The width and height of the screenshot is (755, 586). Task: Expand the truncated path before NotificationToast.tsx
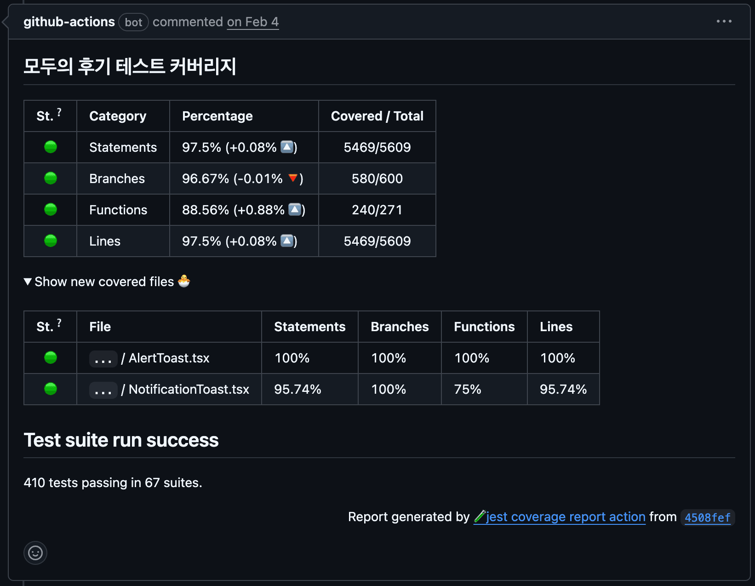(103, 390)
